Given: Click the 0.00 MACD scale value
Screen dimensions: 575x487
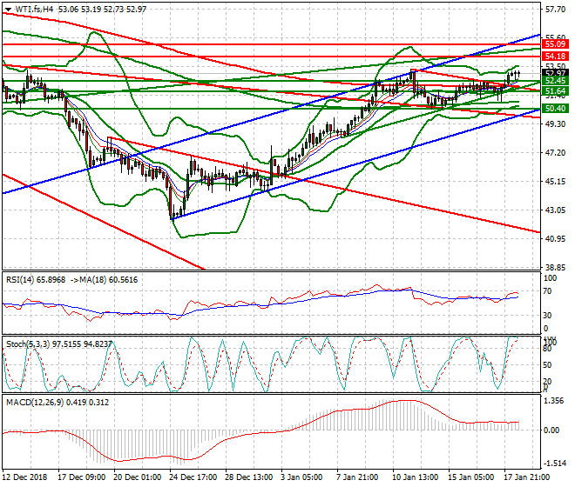Looking at the screenshot, I should point(551,430).
